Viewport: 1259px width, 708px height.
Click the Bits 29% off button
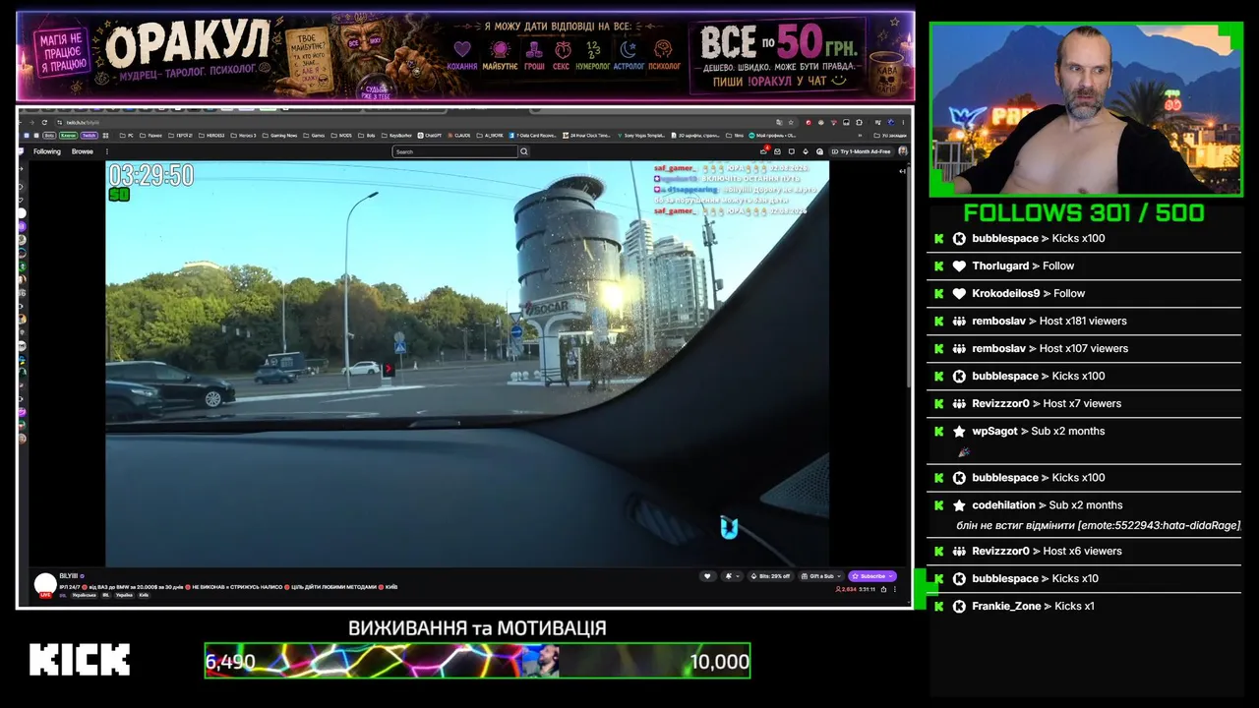(x=770, y=576)
